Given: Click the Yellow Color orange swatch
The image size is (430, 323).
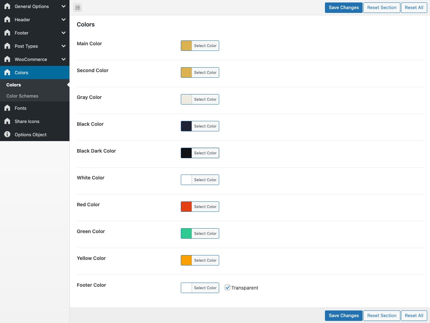Looking at the screenshot, I should (x=186, y=260).
